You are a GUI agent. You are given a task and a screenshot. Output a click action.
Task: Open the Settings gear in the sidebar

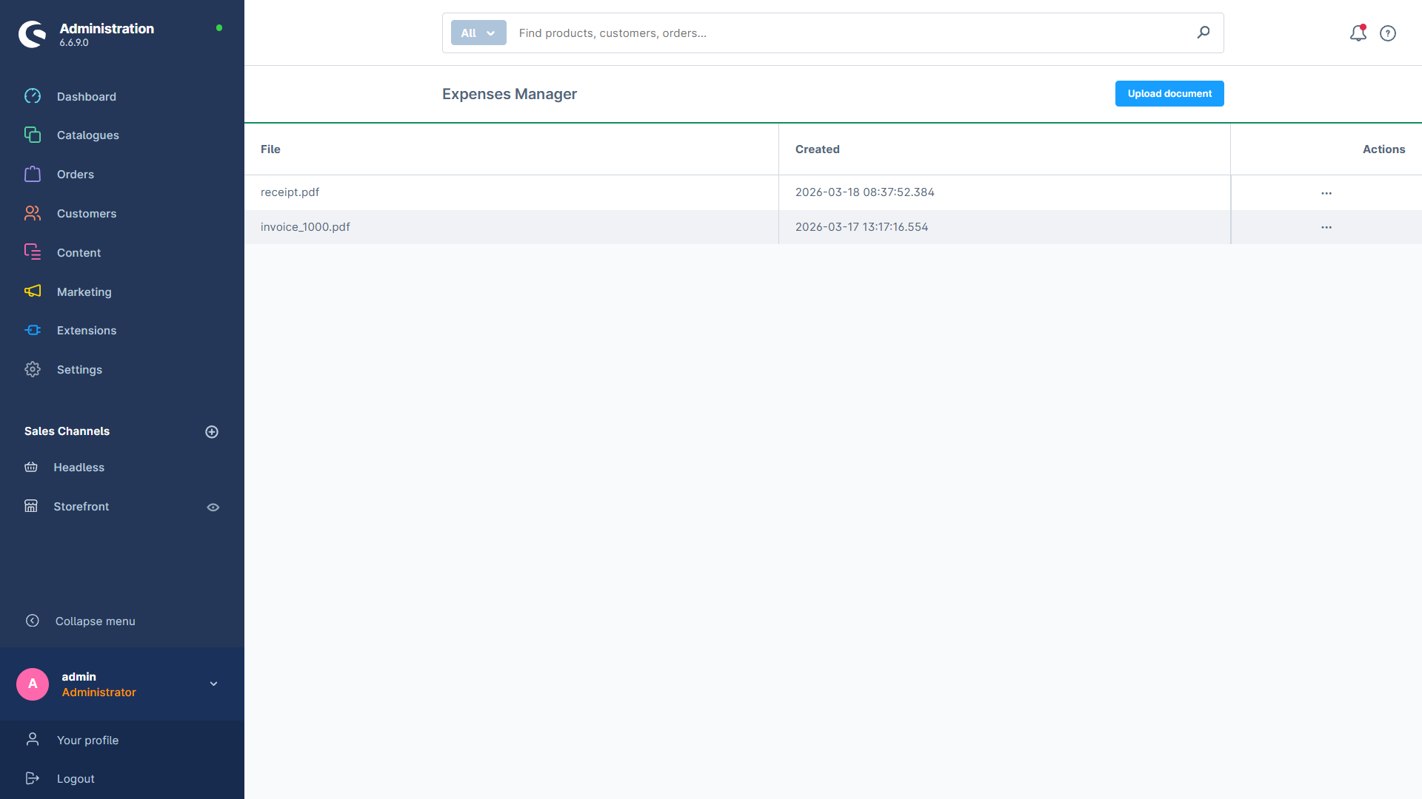click(33, 369)
